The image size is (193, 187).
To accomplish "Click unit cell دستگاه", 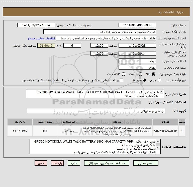I will 69,131.
